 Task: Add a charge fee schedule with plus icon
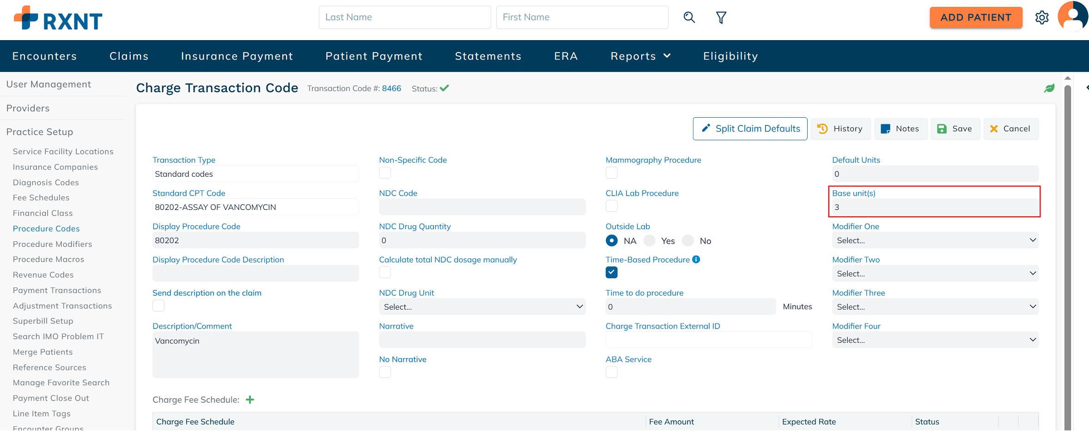coord(250,400)
